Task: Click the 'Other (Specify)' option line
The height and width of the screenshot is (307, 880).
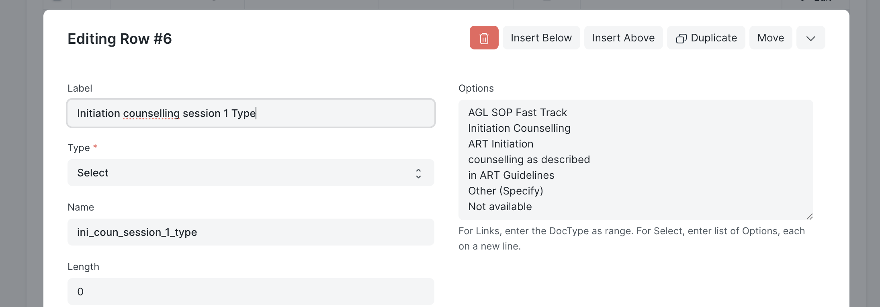Action: click(505, 191)
